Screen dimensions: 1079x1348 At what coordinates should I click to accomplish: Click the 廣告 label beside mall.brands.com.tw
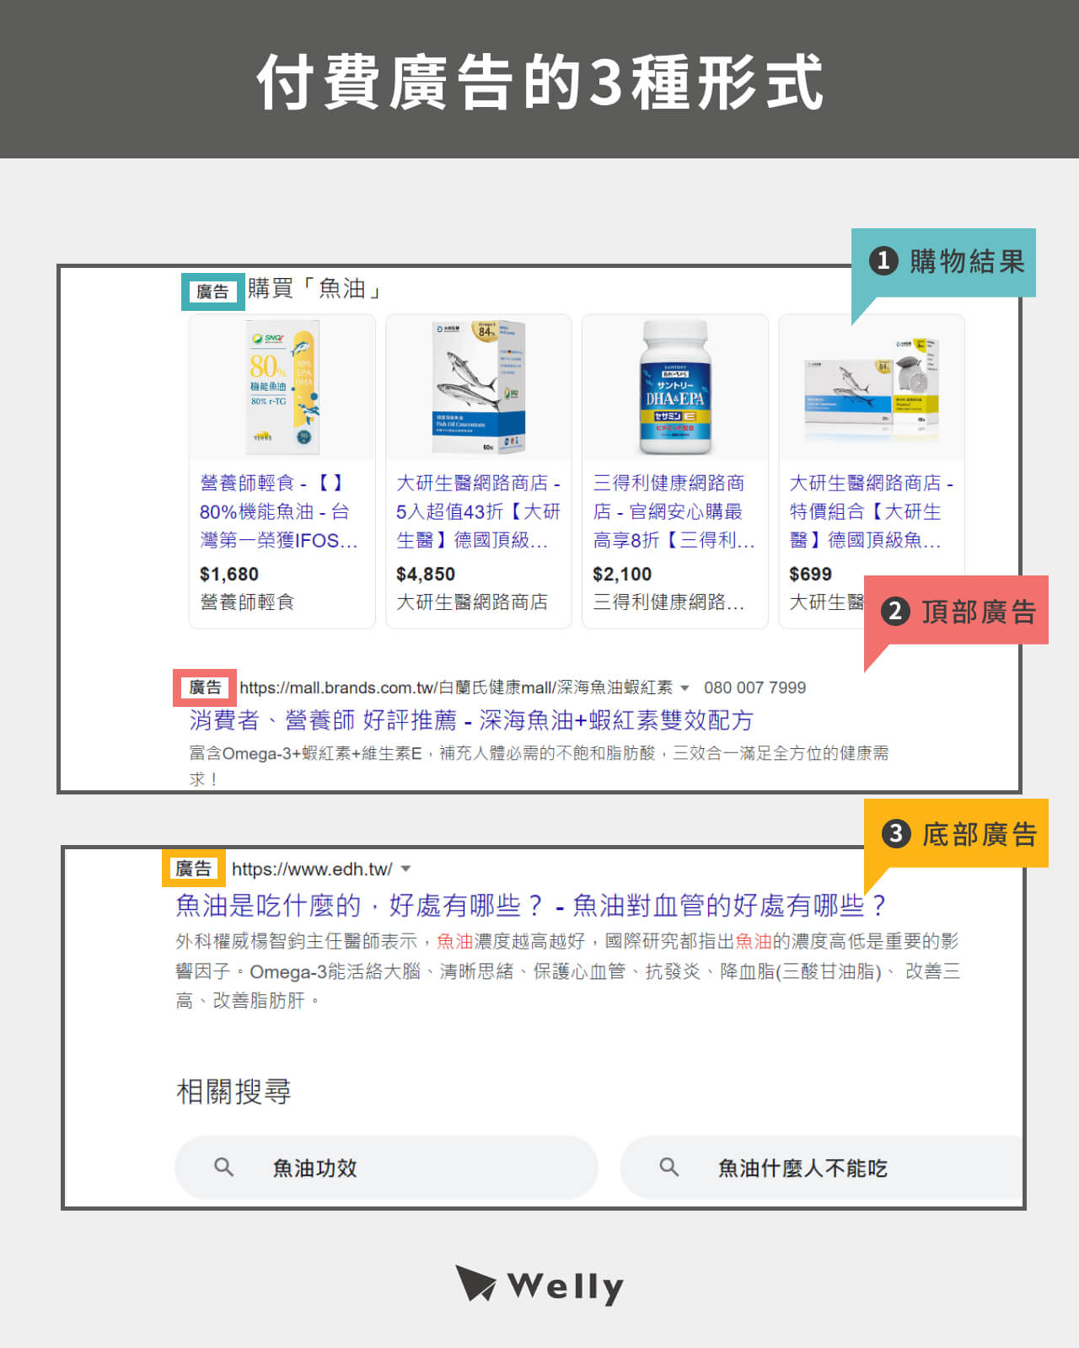[x=204, y=687]
